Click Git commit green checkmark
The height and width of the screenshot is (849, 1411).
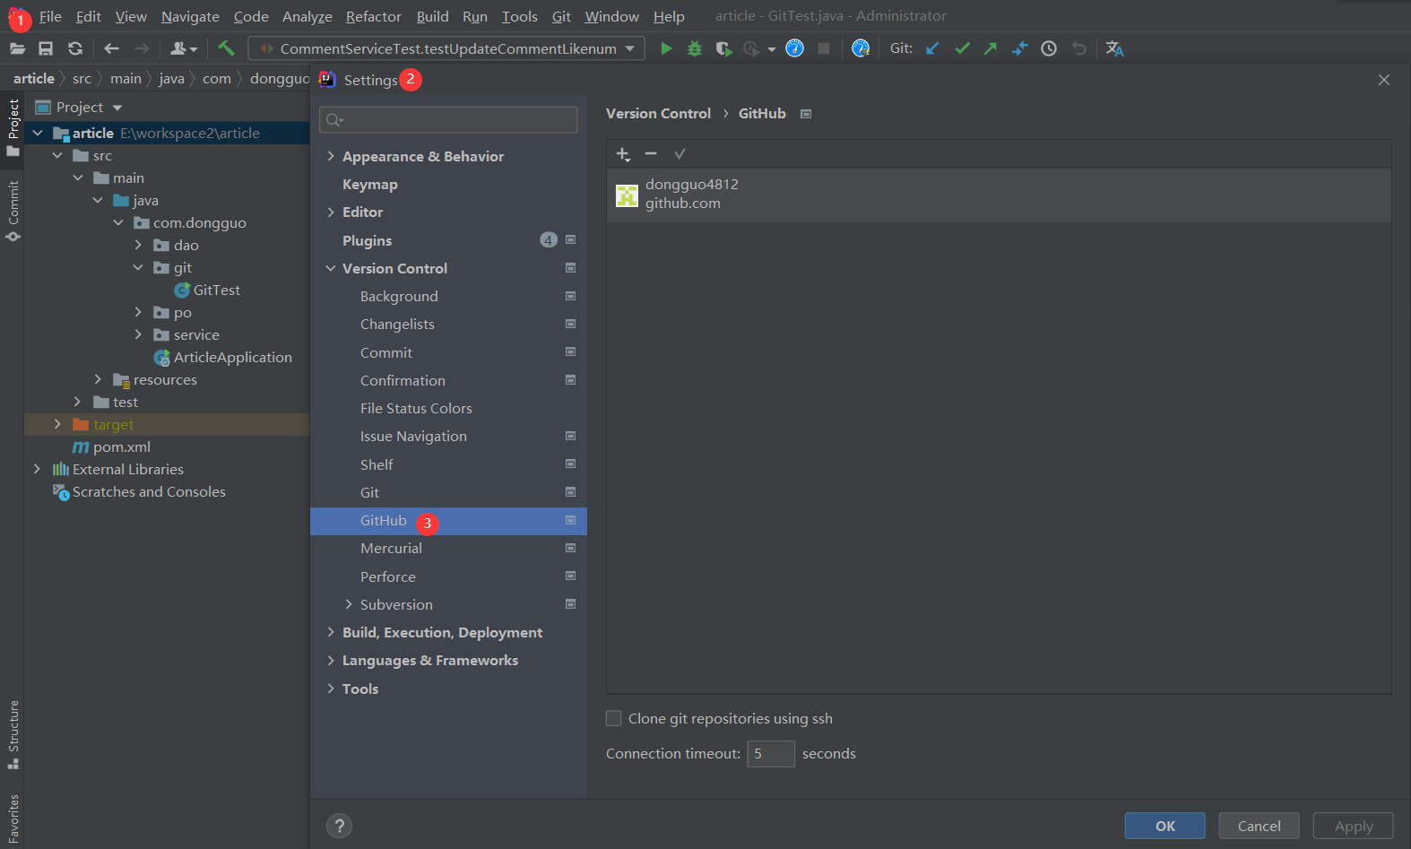pos(962,48)
